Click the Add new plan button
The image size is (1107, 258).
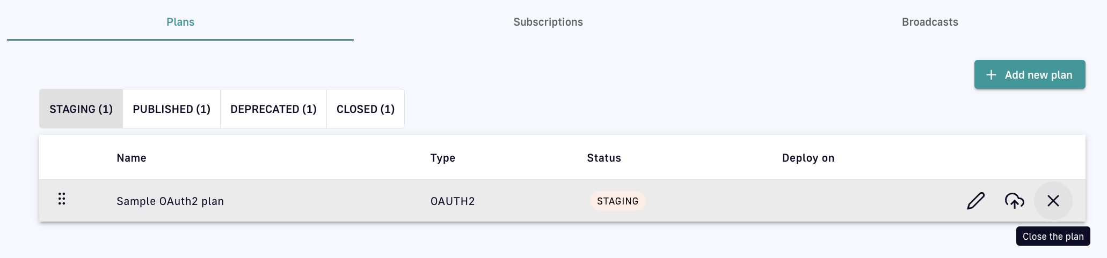1030,74
